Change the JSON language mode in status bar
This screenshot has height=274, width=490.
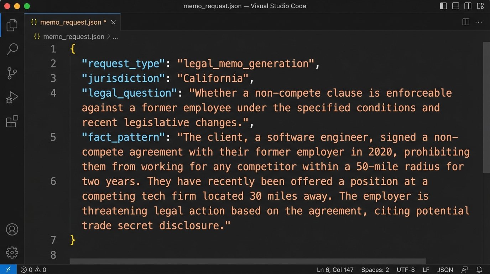[x=445, y=270]
